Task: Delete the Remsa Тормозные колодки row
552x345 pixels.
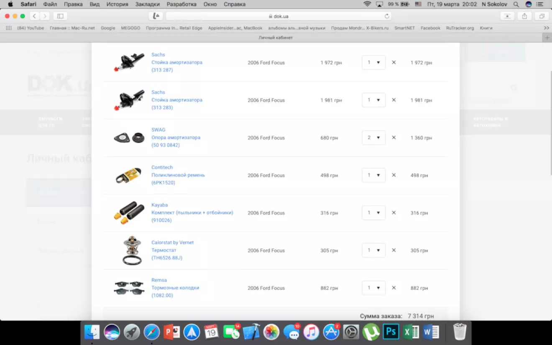Action: click(394, 288)
